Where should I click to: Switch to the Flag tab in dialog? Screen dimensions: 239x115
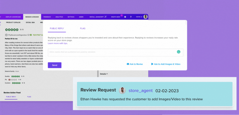[83, 29]
